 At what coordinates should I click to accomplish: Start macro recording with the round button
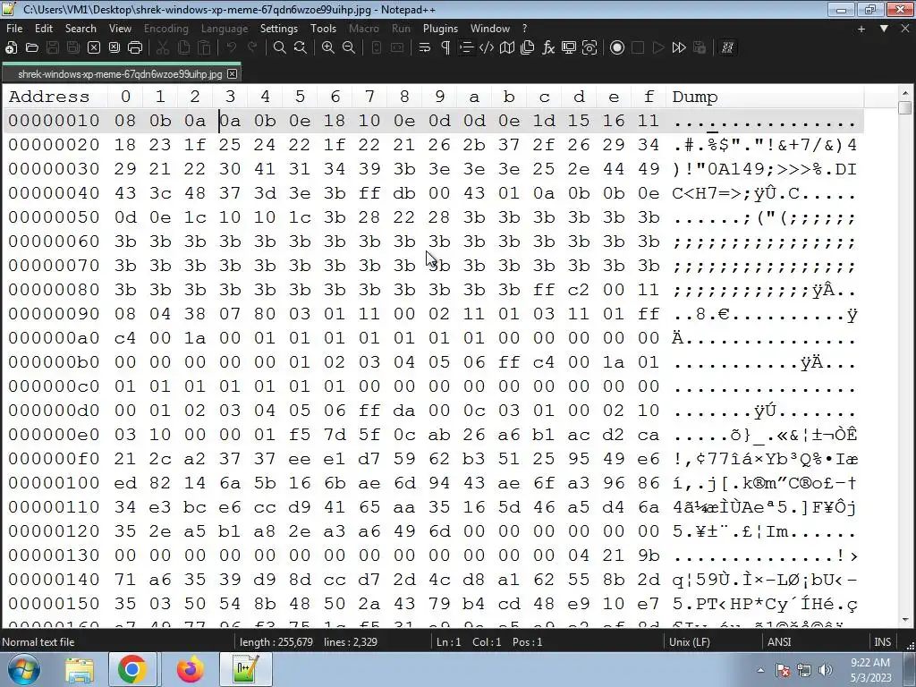617,48
